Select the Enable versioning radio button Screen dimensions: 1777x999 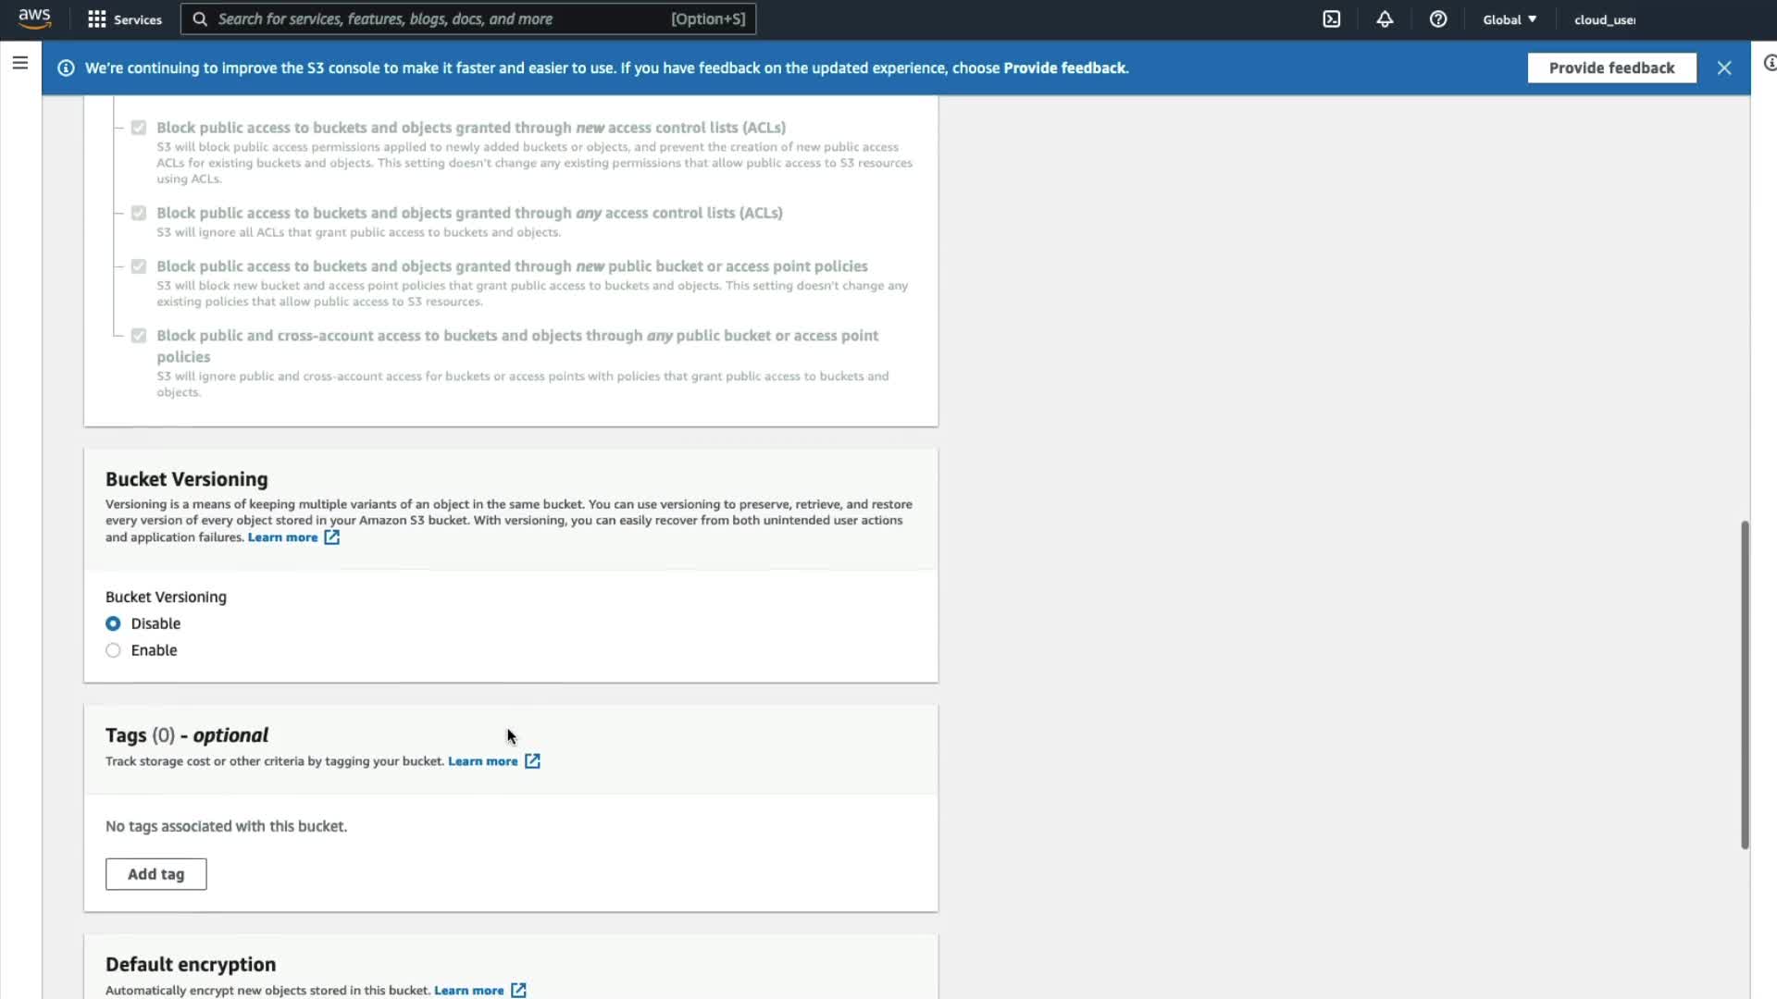113,650
